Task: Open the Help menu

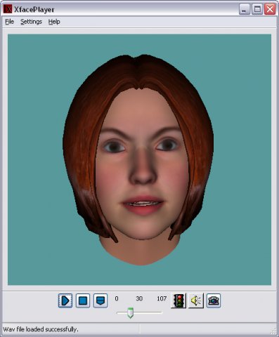Action: coord(54,22)
